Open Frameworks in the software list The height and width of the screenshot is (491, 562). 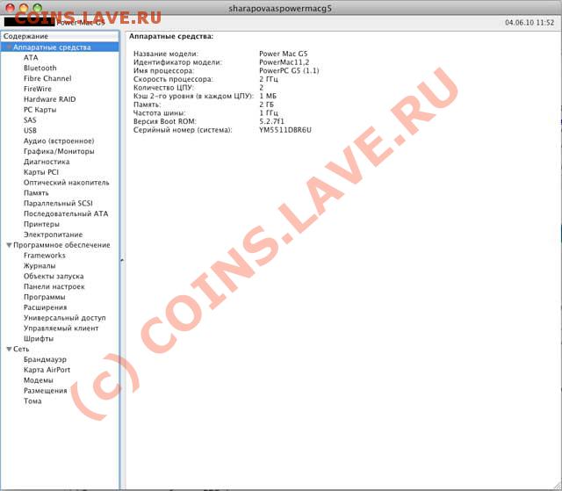[45, 256]
